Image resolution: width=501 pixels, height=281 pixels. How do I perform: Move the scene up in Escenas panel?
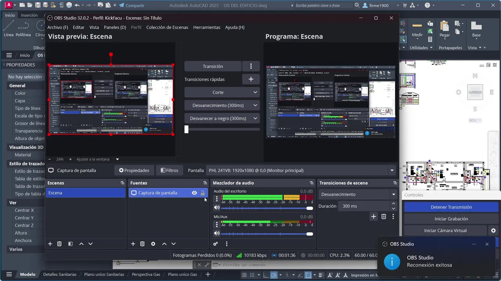click(x=81, y=244)
